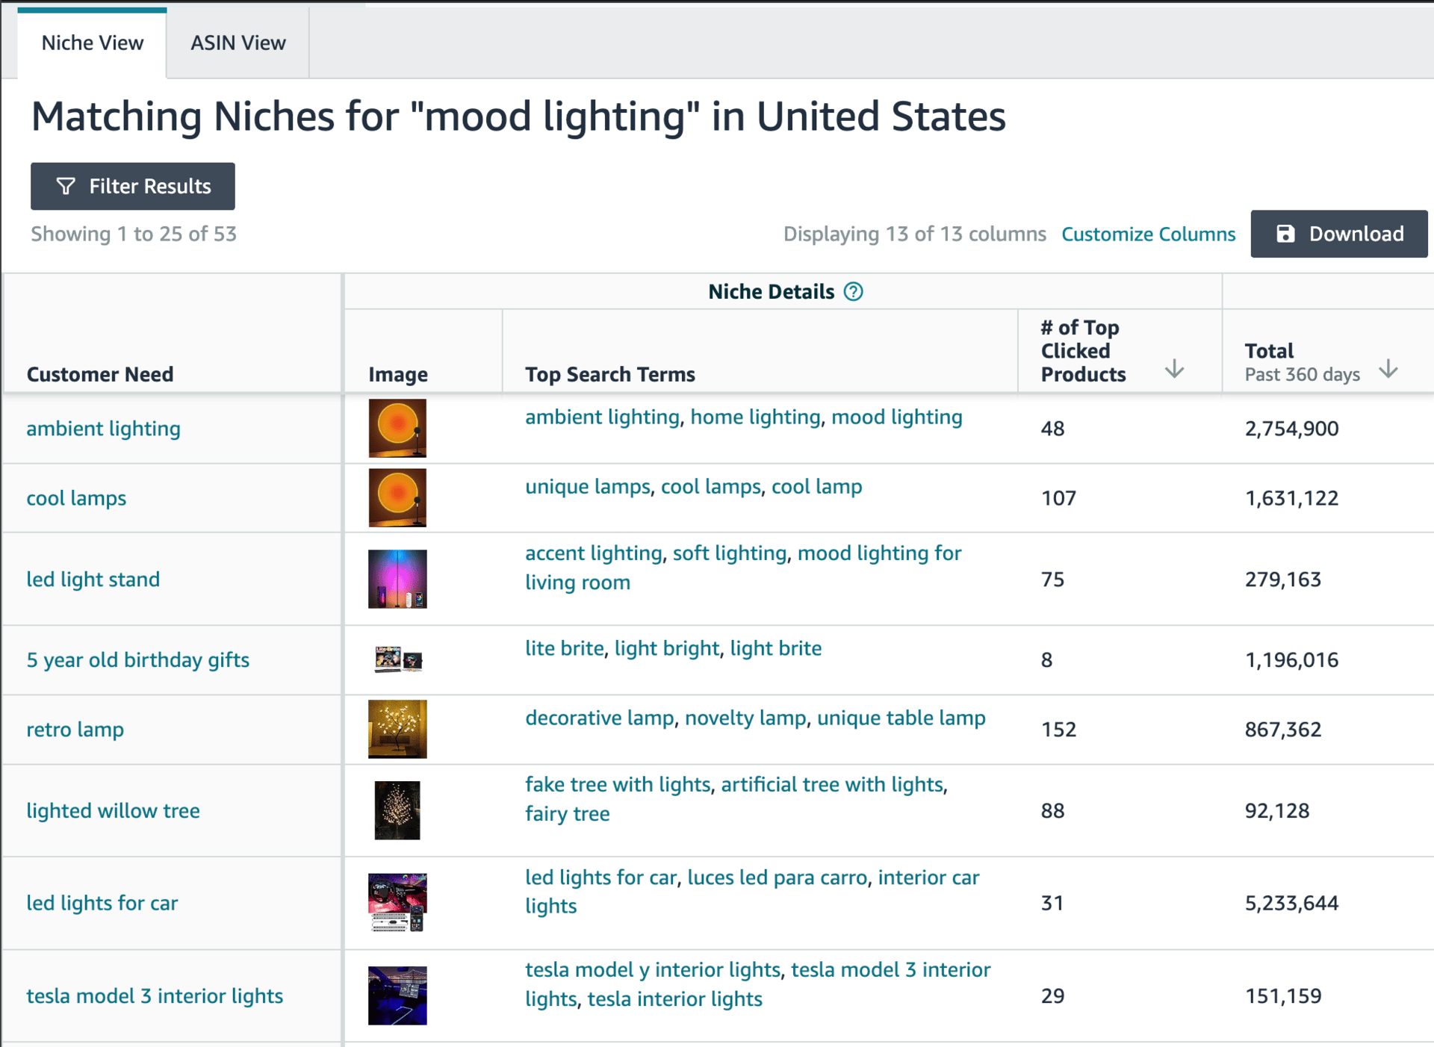
Task: Click Displaying 13 of 13 columns text
Action: [914, 234]
